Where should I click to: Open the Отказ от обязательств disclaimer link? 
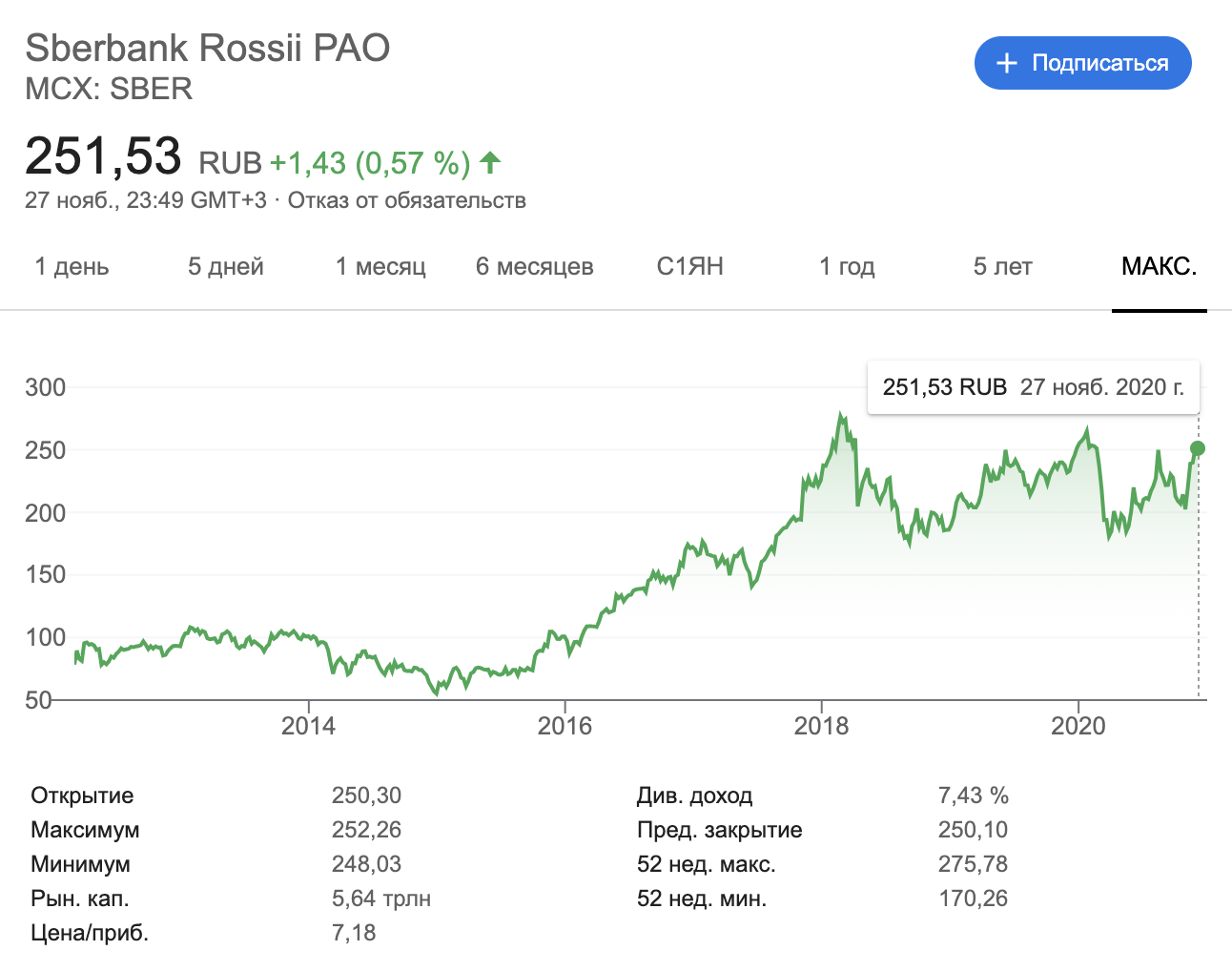tap(407, 200)
